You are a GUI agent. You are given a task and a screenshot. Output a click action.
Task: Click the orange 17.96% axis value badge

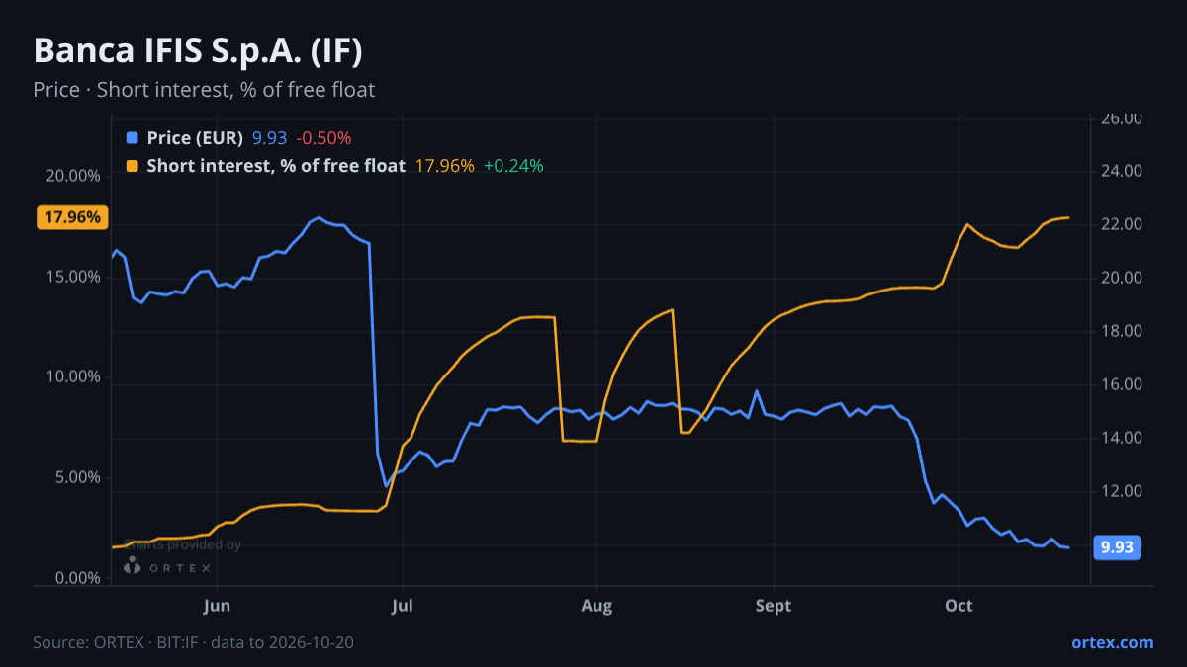click(73, 217)
